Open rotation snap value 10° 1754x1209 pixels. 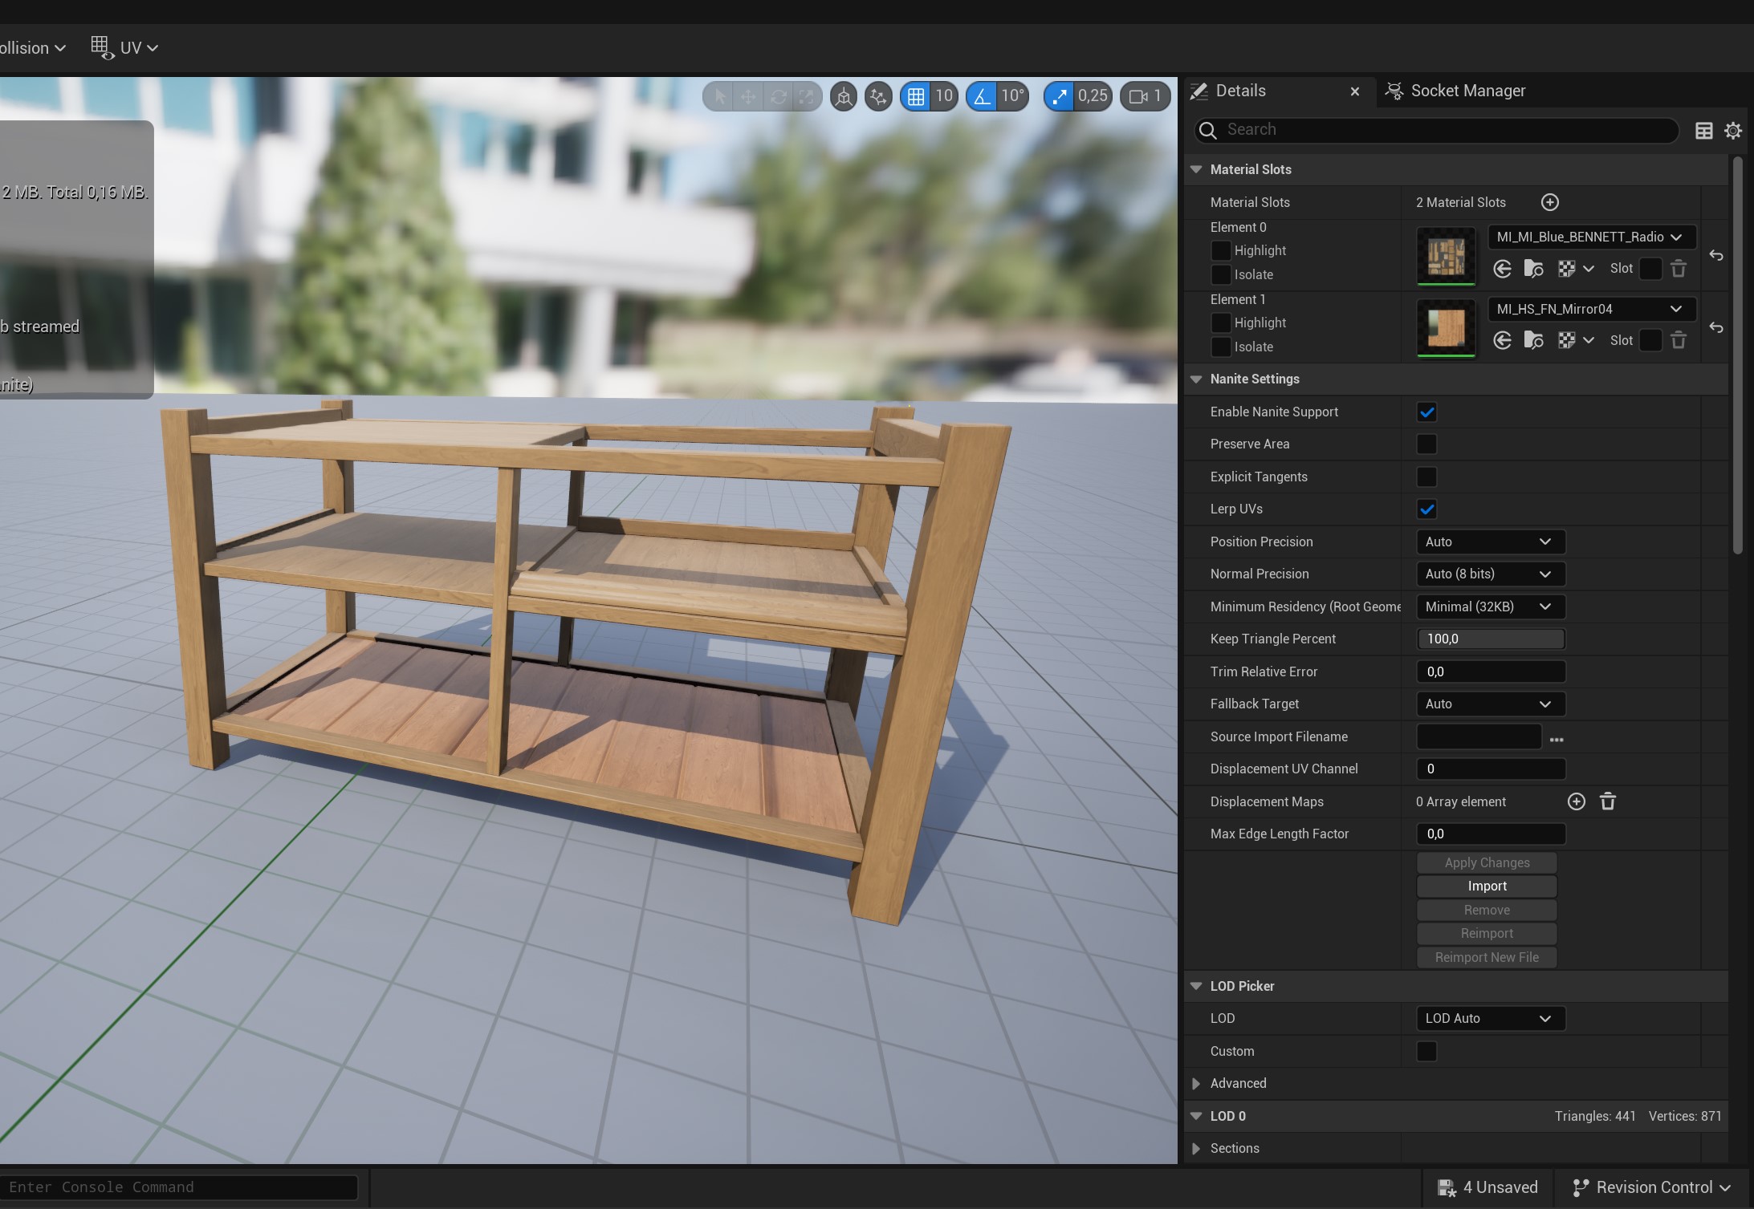1012,96
